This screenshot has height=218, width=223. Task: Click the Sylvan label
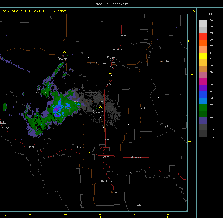pyautogui.click(x=101, y=63)
